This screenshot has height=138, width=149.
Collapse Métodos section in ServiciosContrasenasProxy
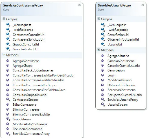click(4, 54)
